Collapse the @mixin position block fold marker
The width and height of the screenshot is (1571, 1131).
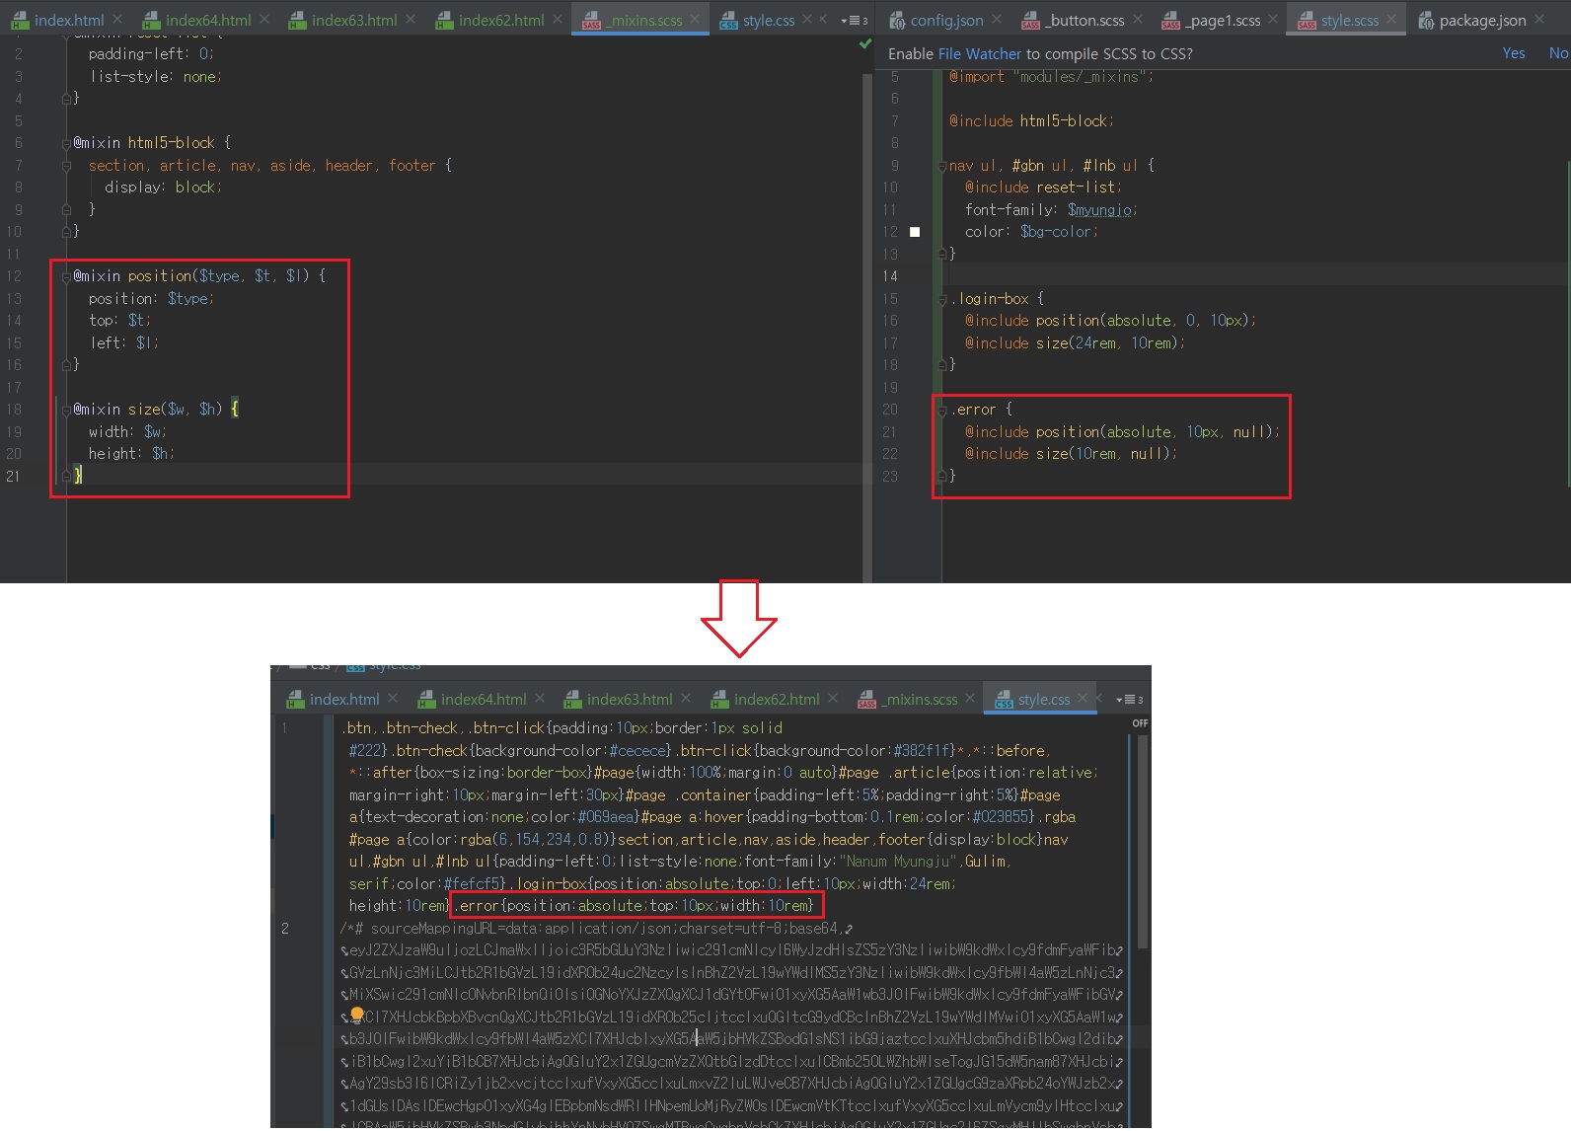click(66, 276)
